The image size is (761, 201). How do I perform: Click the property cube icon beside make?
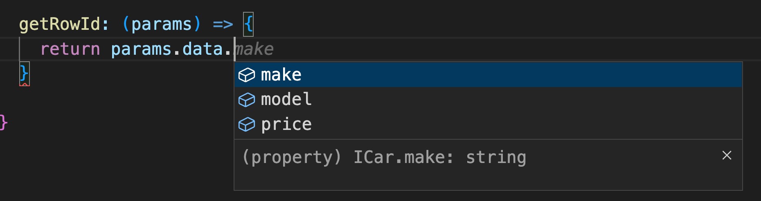tap(247, 75)
